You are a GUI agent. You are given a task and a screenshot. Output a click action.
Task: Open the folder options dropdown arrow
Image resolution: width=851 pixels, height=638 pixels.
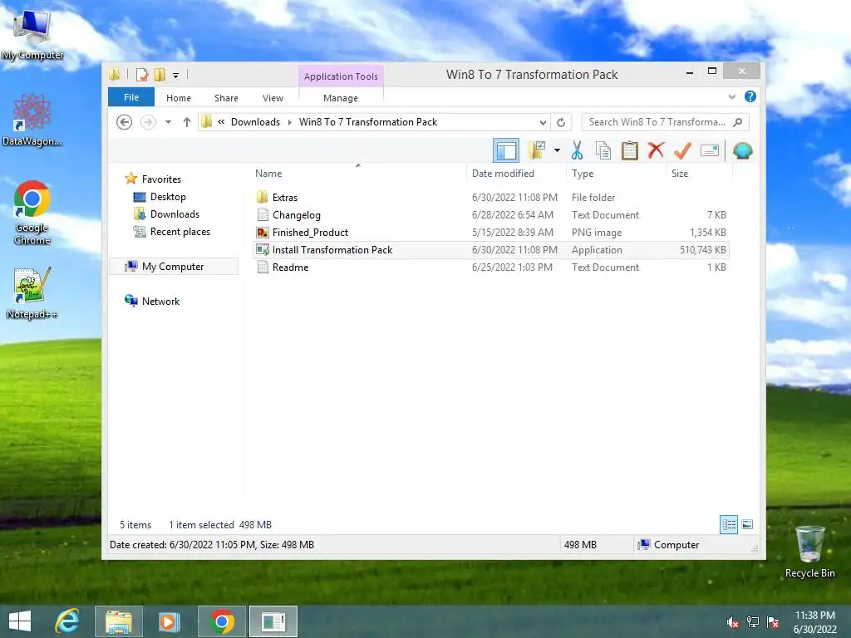(557, 150)
